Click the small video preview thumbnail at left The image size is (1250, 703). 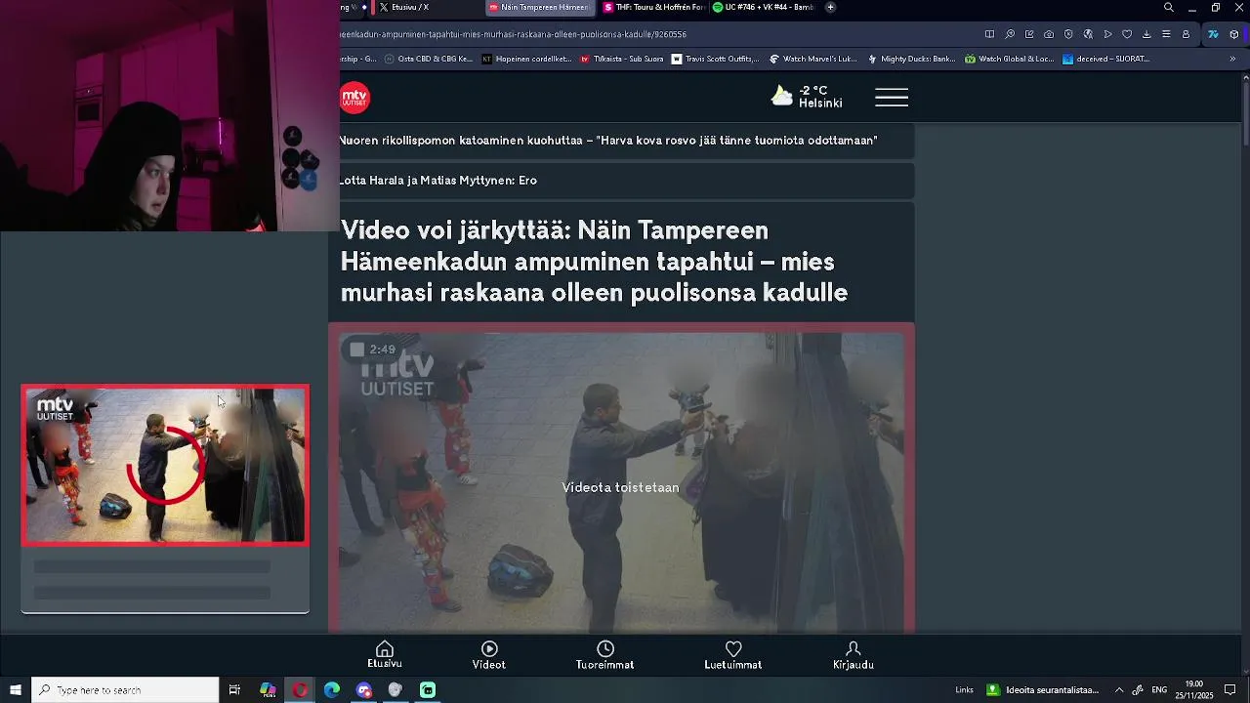[165, 465]
